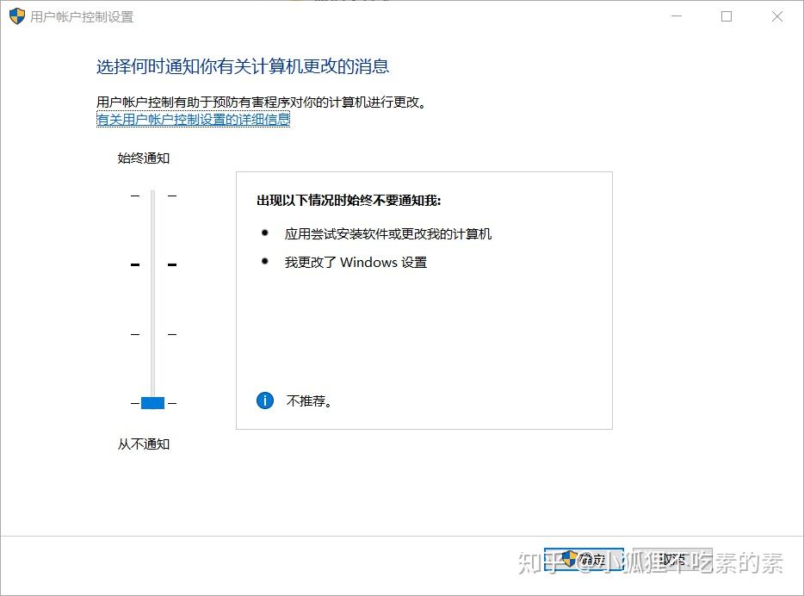
Task: Click the 确定 button with shield icon
Action: click(x=584, y=559)
